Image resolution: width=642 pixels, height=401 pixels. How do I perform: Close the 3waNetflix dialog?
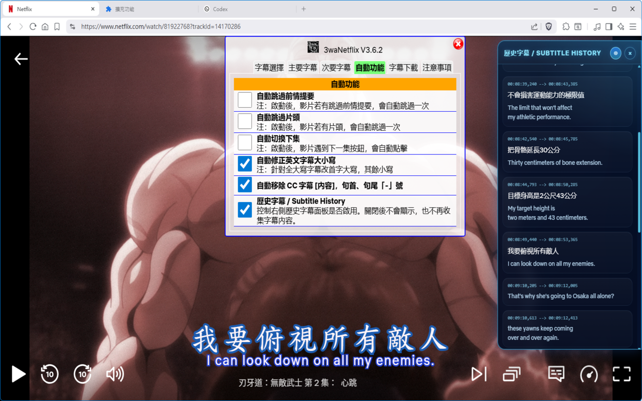coord(458,44)
